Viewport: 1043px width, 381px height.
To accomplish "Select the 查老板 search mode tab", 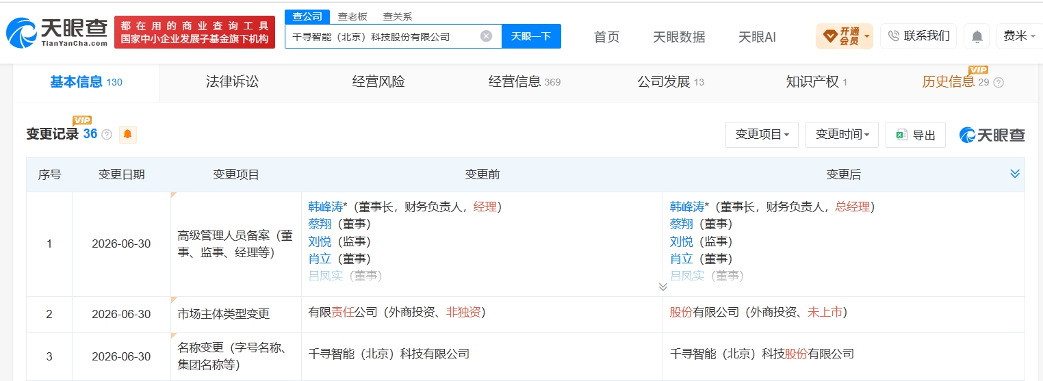I will pos(352,16).
